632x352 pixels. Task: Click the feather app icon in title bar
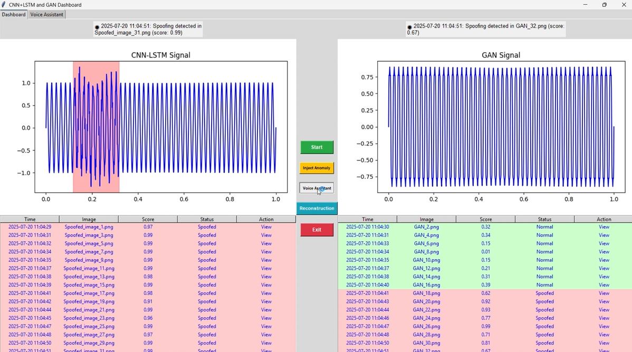click(x=4, y=5)
